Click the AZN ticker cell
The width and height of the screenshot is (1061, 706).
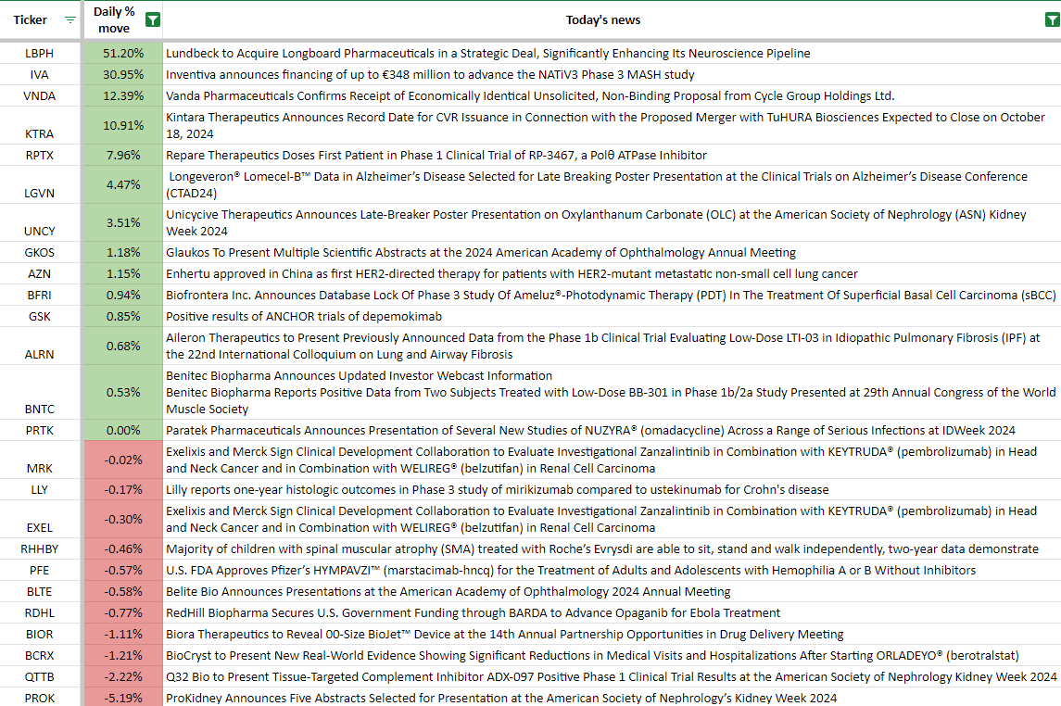coord(40,274)
